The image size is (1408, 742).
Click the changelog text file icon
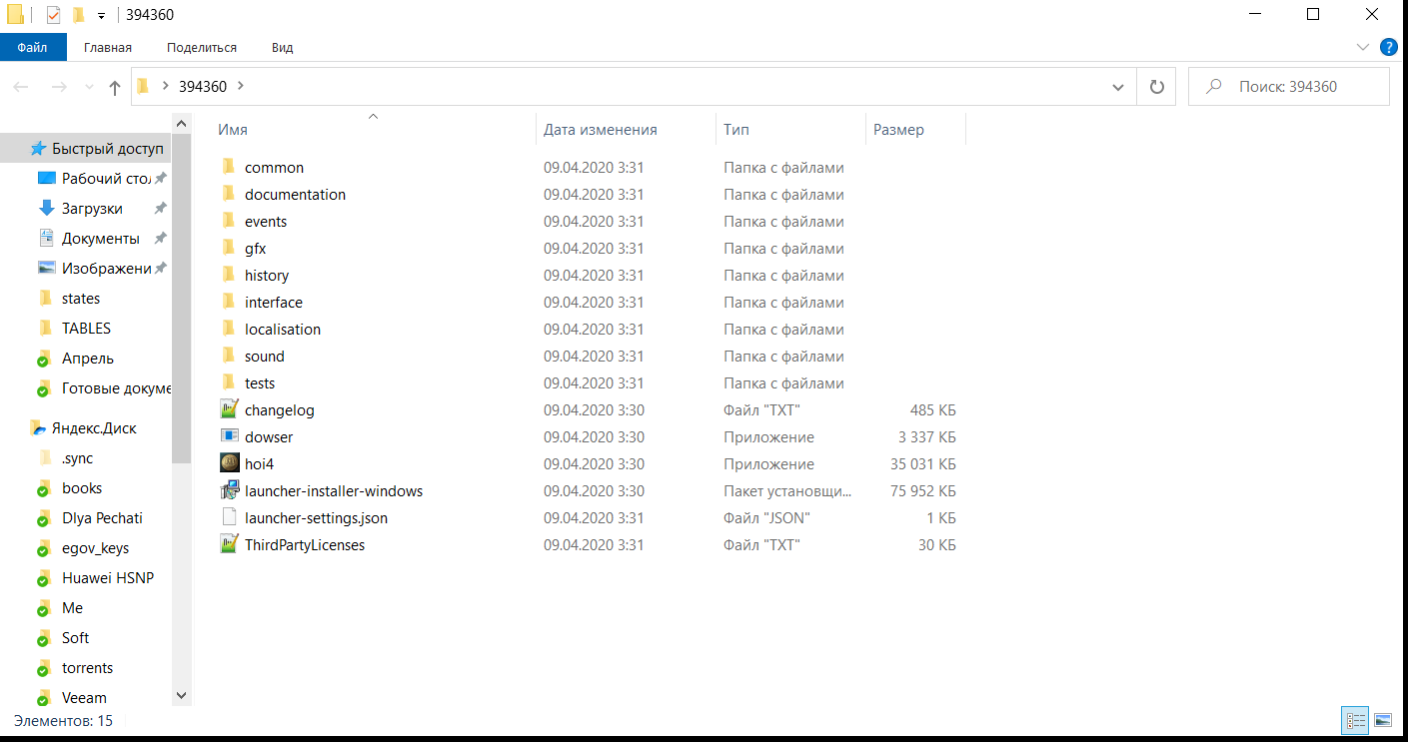[230, 409]
